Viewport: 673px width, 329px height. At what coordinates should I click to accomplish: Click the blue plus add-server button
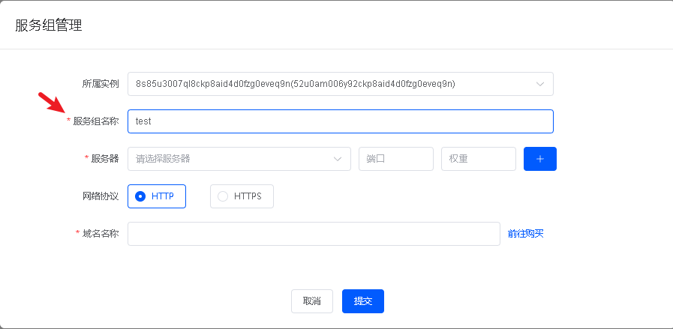pos(540,159)
